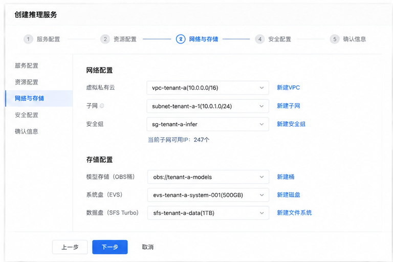Click the highlighted step circle for 网络与存储
This screenshot has width=393, height=262.
coord(181,39)
